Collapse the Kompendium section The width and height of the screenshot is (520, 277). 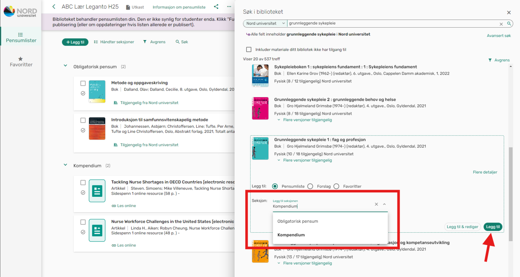point(65,165)
